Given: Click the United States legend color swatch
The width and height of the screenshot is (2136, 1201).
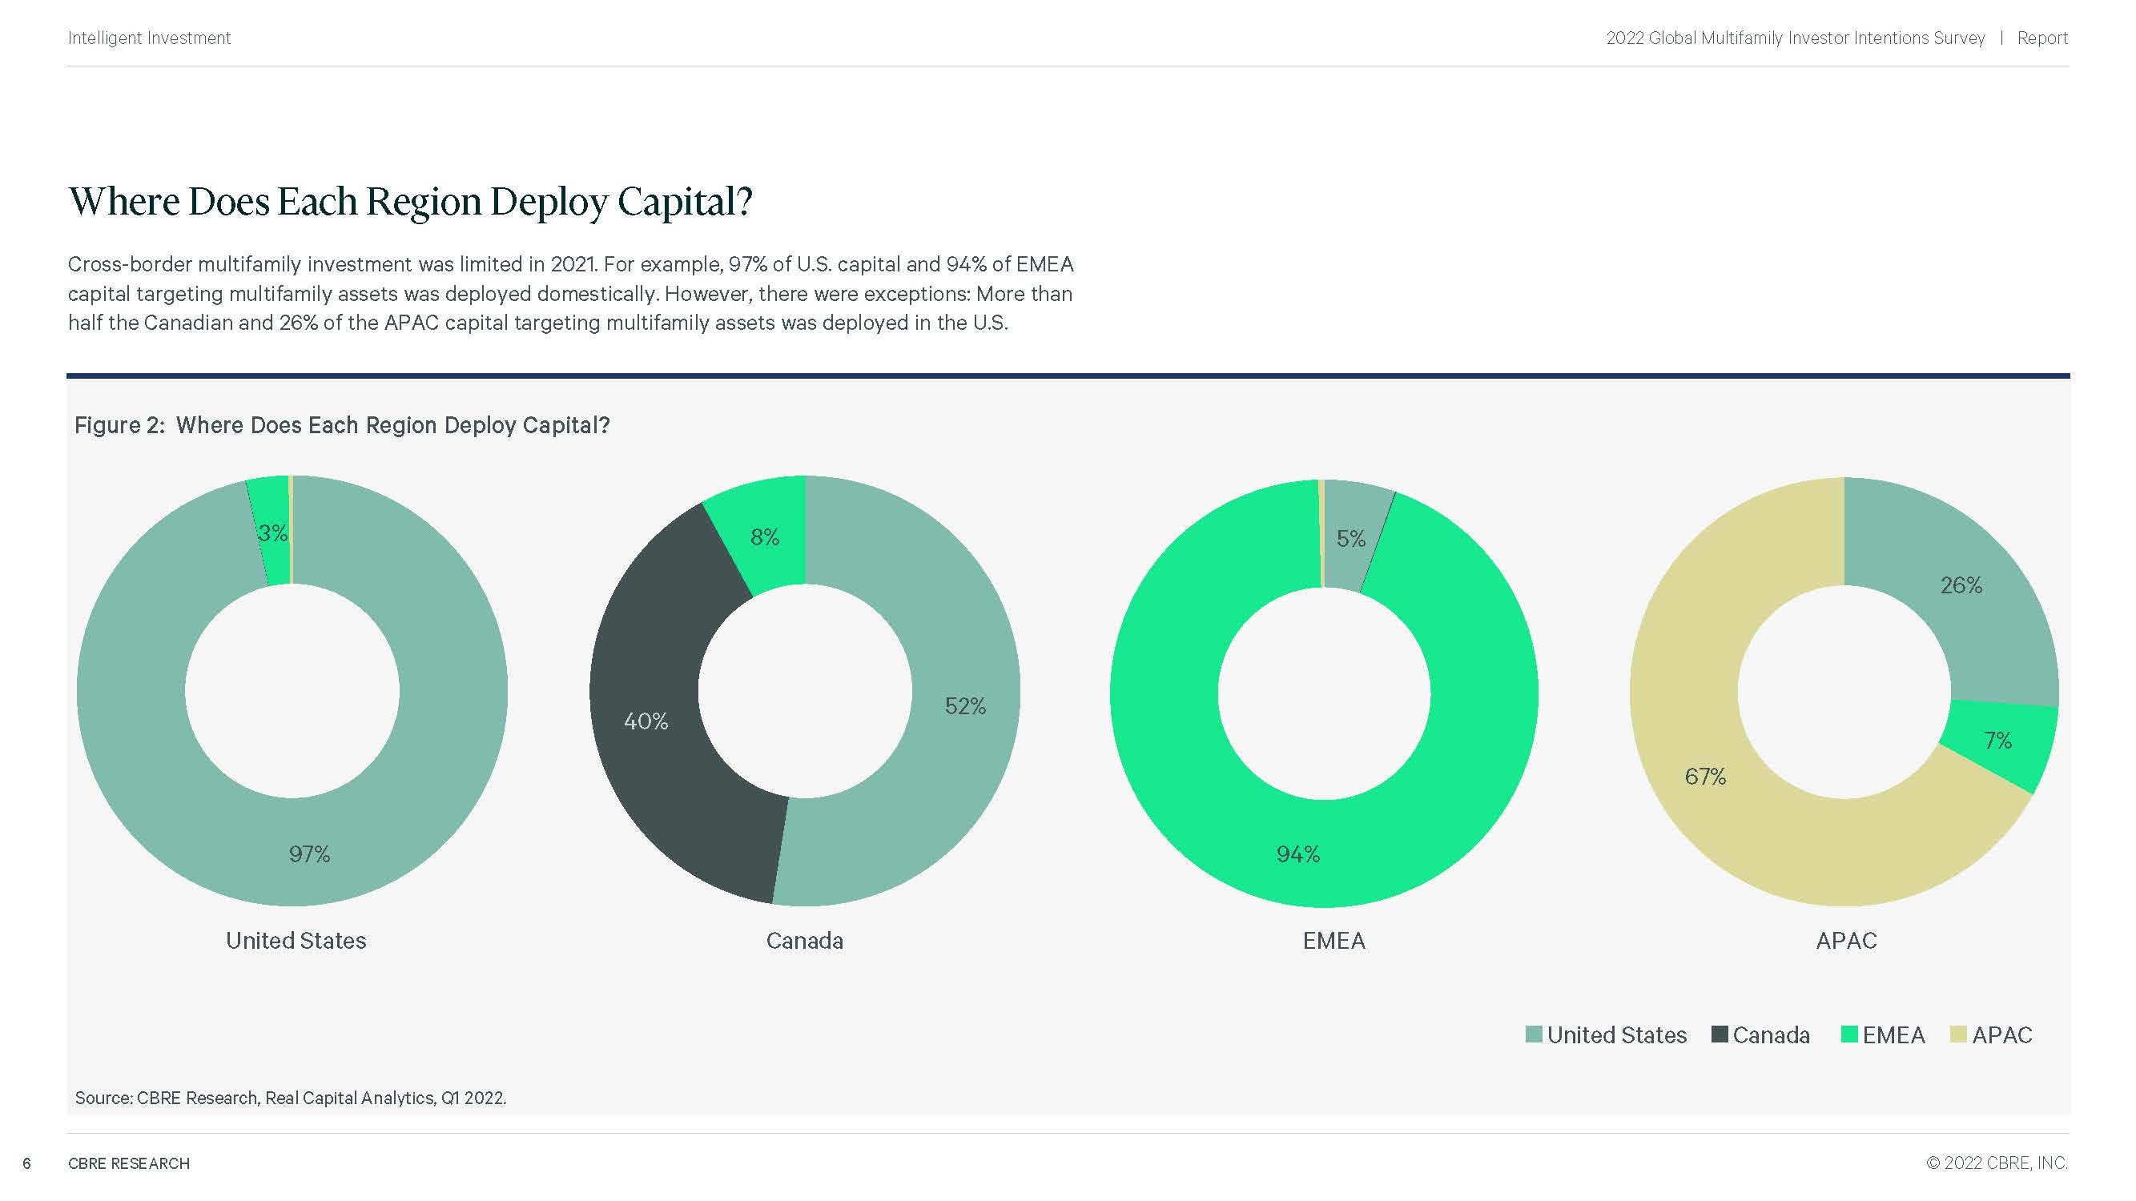Looking at the screenshot, I should click(x=1533, y=1034).
